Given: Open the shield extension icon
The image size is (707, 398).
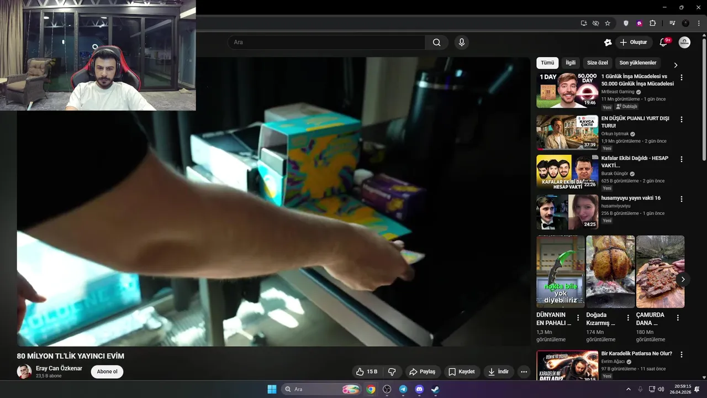Looking at the screenshot, I should pyautogui.click(x=626, y=23).
